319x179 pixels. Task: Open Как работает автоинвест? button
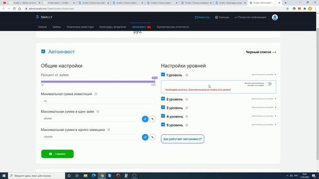[182, 139]
